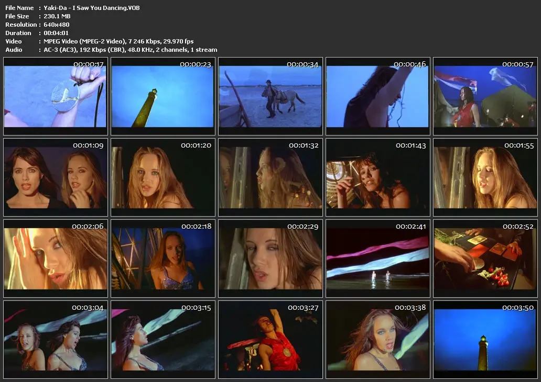The width and height of the screenshot is (541, 382).
Task: Click the video line 'MPEG Video (MPEG-2 Video), 7 246 Kbps, 29.970 fps'
Action: pyautogui.click(x=118, y=41)
